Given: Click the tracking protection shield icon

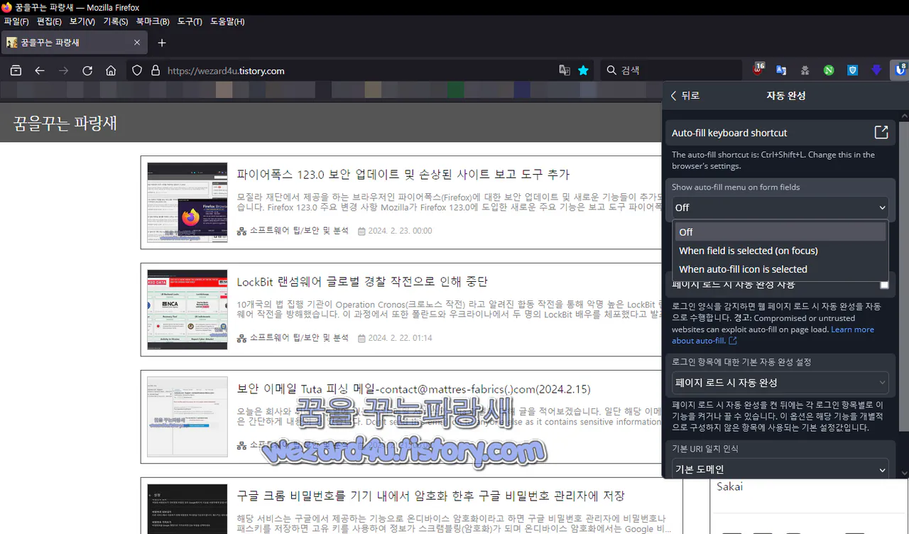Looking at the screenshot, I should (x=138, y=70).
